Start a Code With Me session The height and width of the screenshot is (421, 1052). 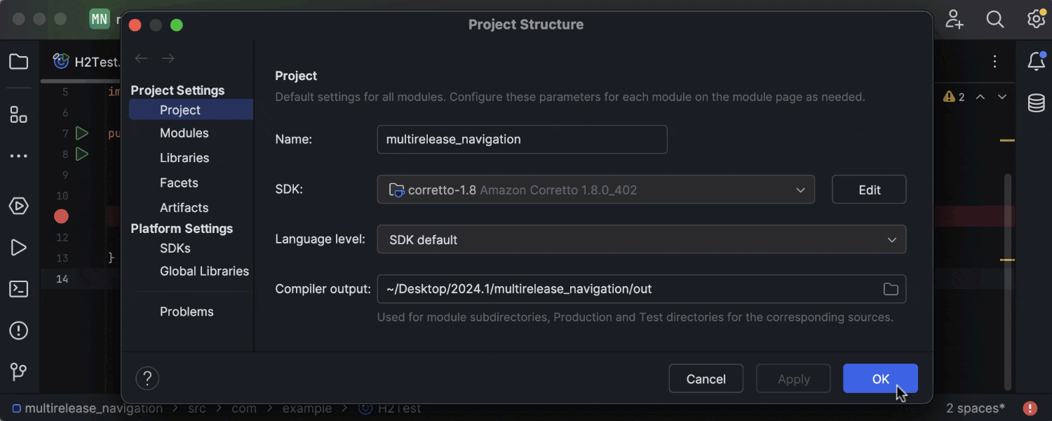click(x=955, y=20)
